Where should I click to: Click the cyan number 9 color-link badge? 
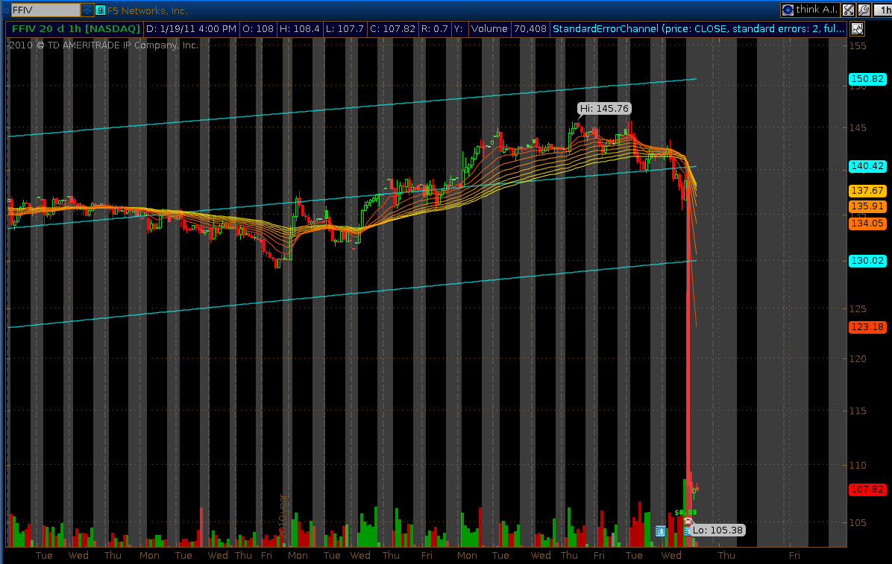point(101,10)
